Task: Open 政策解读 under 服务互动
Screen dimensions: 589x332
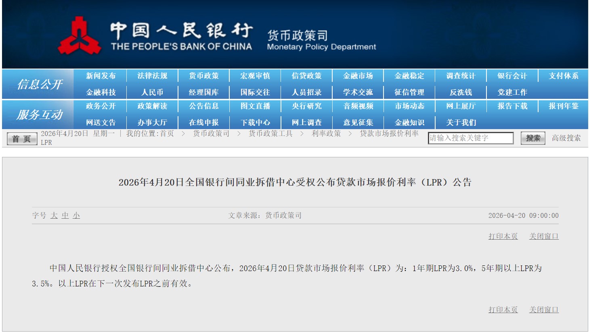Action: [x=152, y=106]
